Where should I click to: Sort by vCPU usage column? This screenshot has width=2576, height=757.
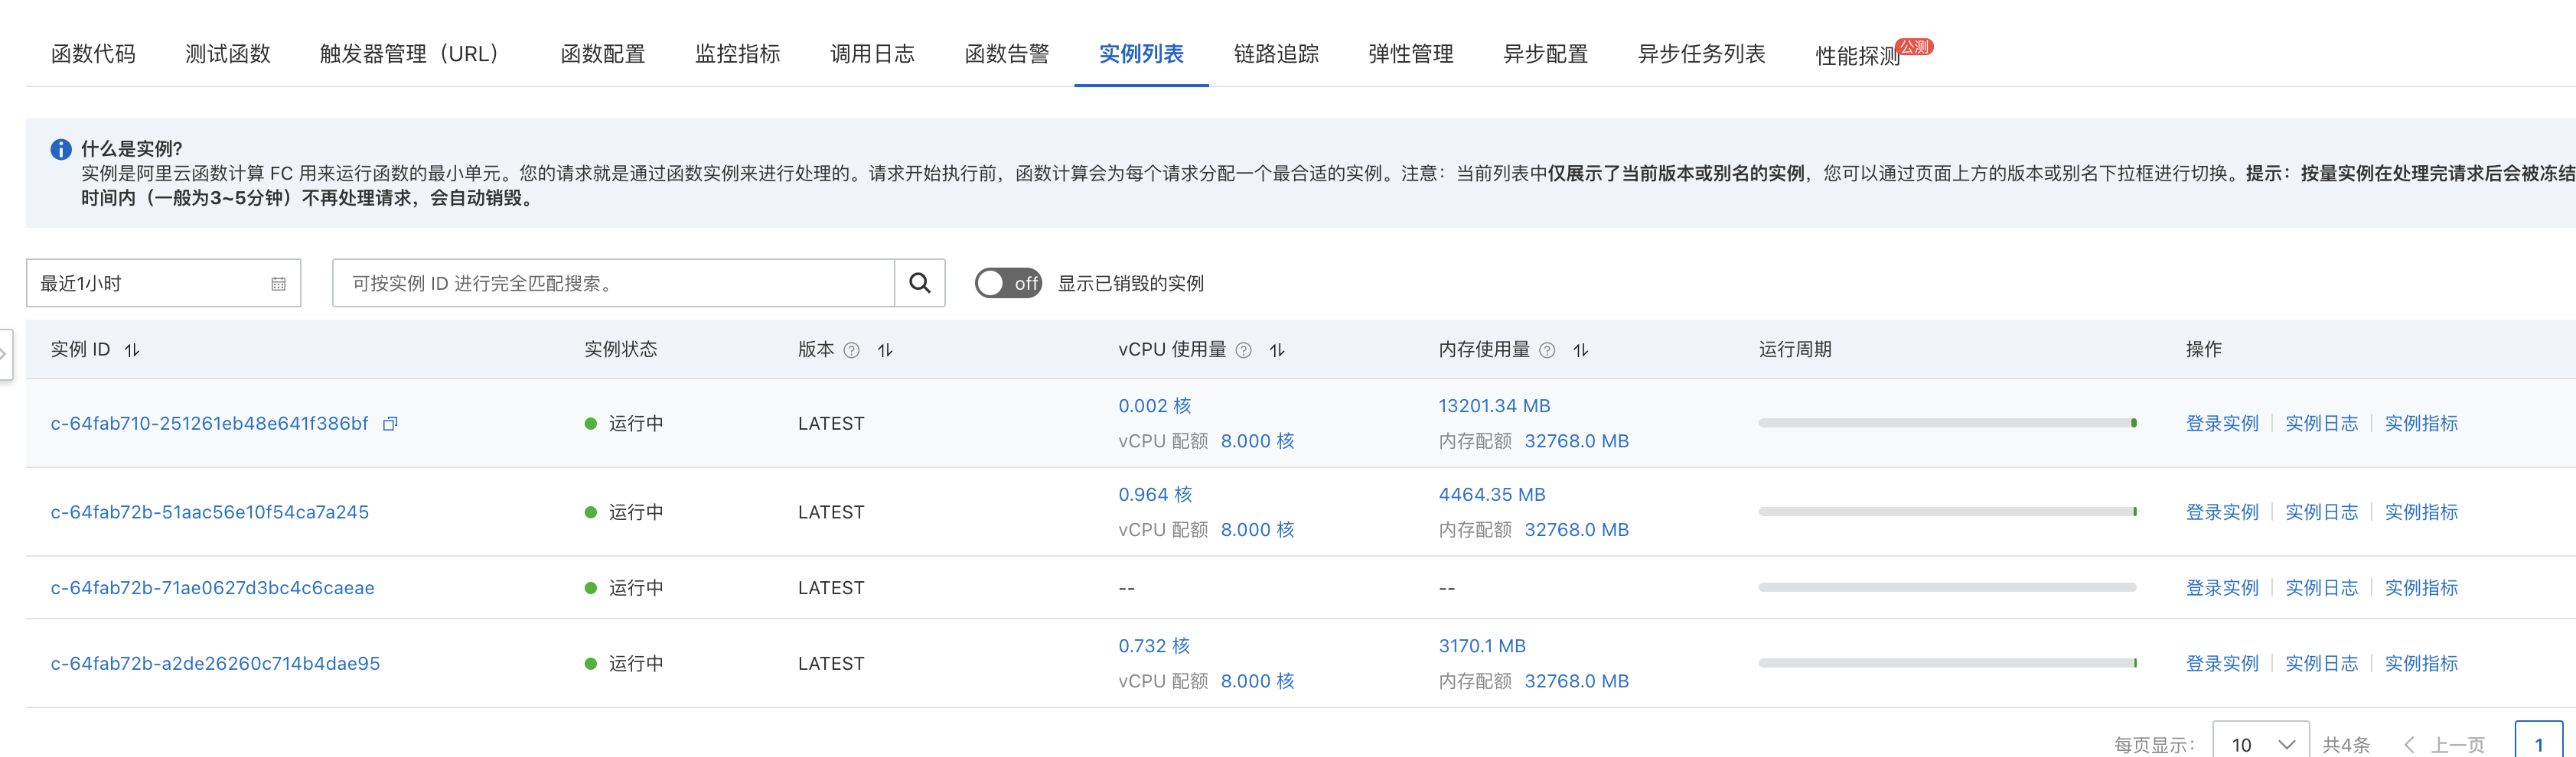pyautogui.click(x=1277, y=350)
